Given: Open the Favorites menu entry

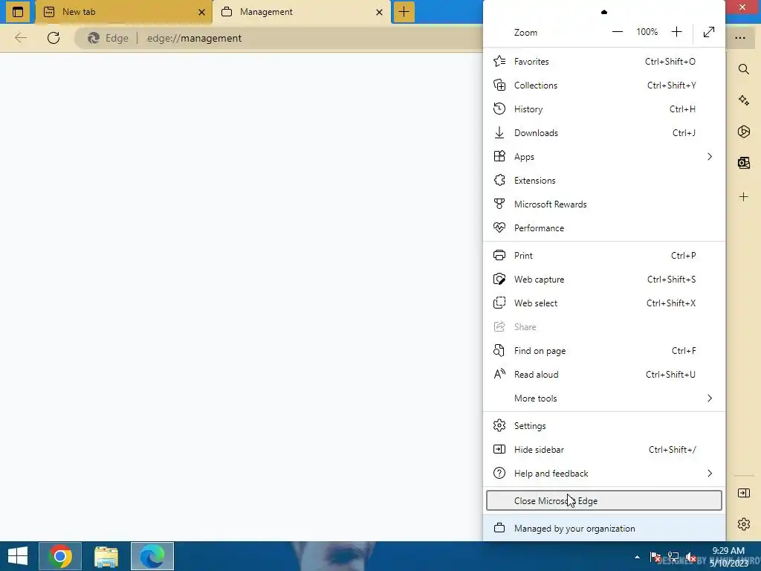Looking at the screenshot, I should [x=603, y=62].
